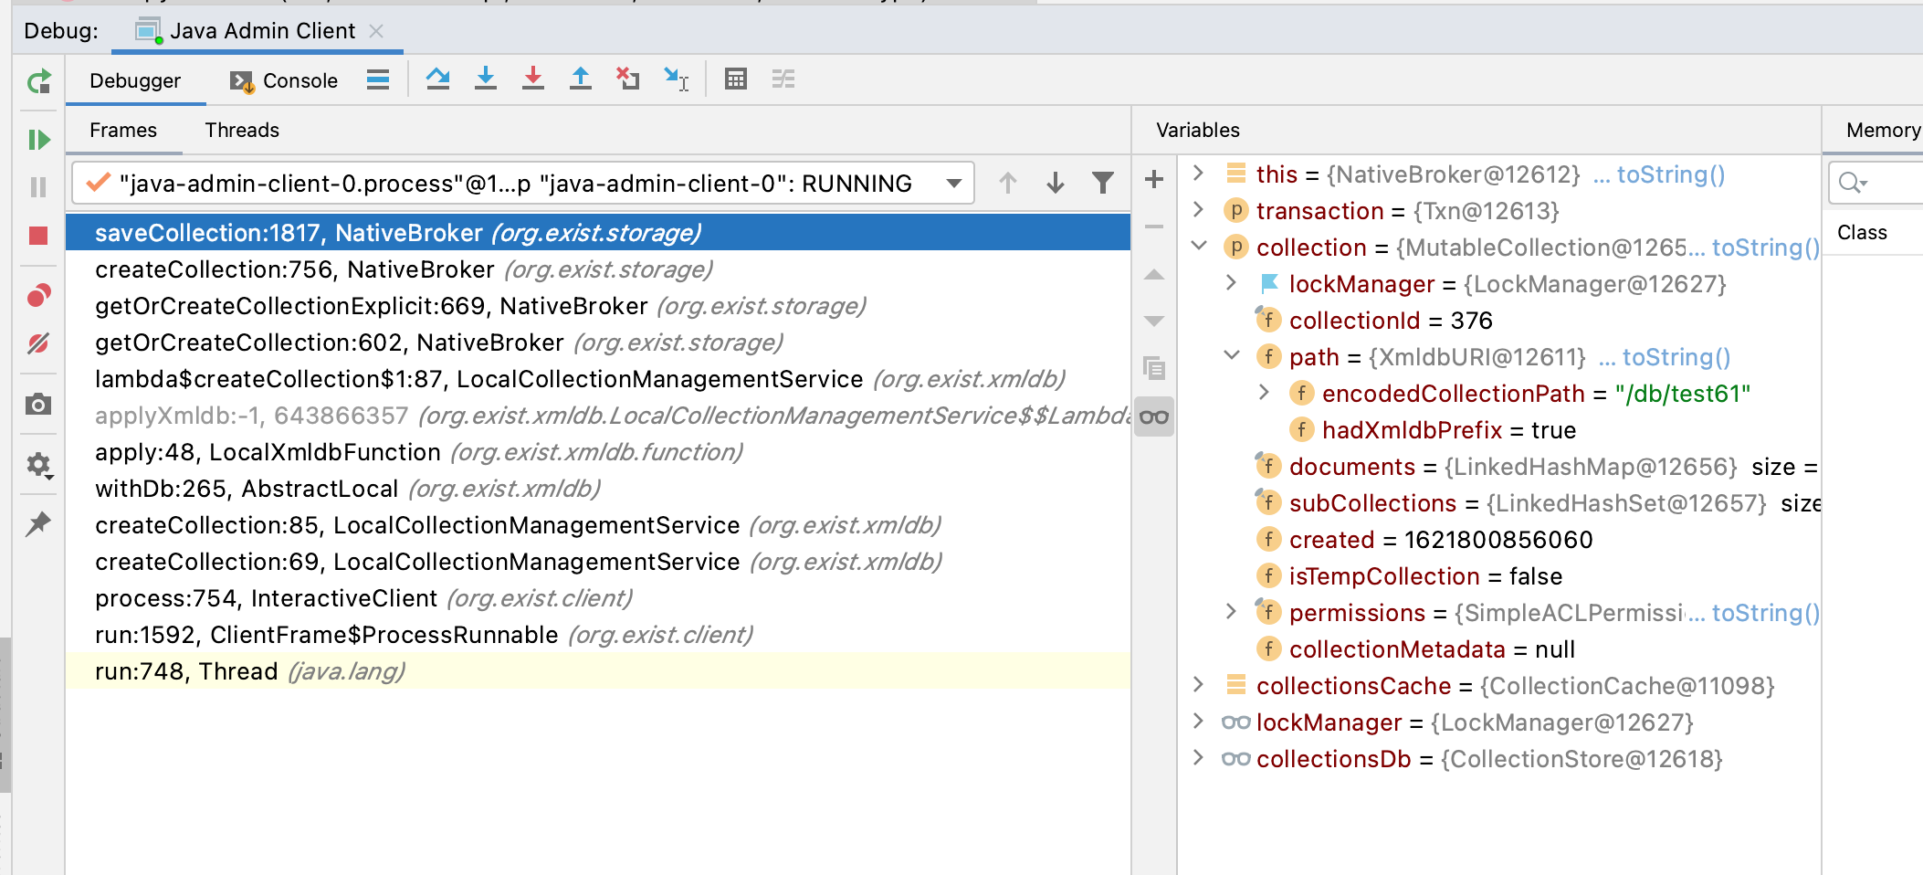
Task: Expand the collectionsCache variable node
Action: coord(1200,685)
